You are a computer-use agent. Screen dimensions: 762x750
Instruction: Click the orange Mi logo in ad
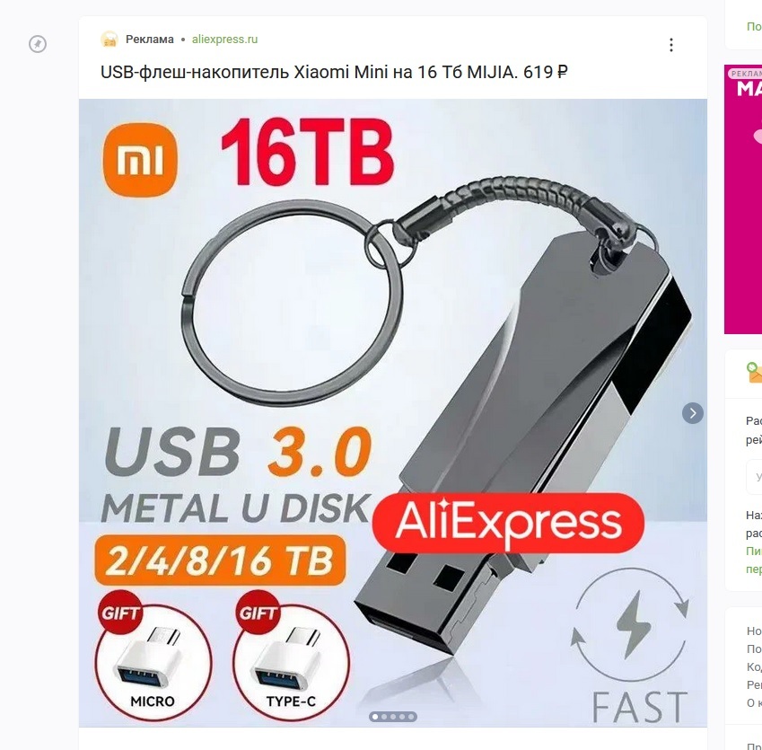coord(140,160)
